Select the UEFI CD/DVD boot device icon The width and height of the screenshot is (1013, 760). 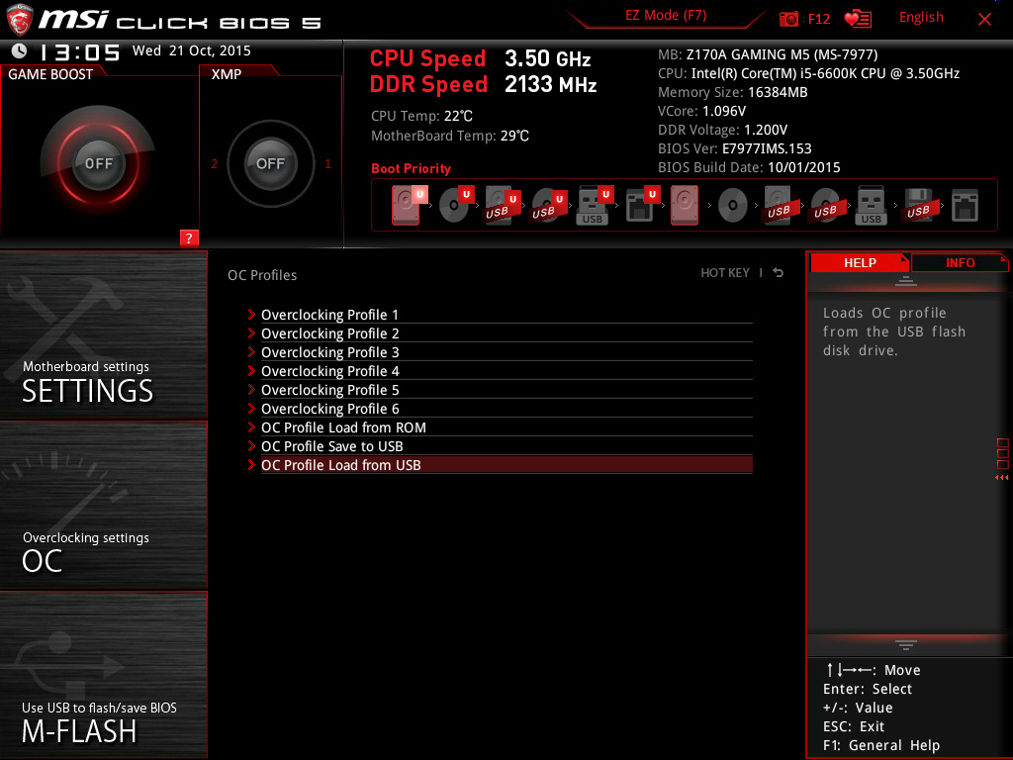point(457,205)
